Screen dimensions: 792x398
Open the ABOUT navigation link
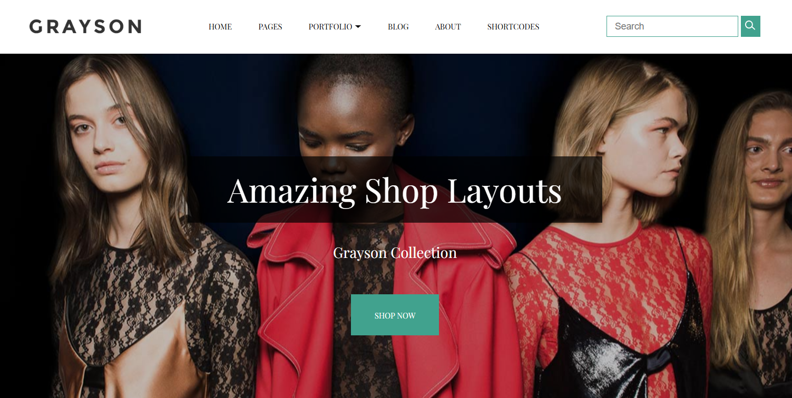[448, 27]
